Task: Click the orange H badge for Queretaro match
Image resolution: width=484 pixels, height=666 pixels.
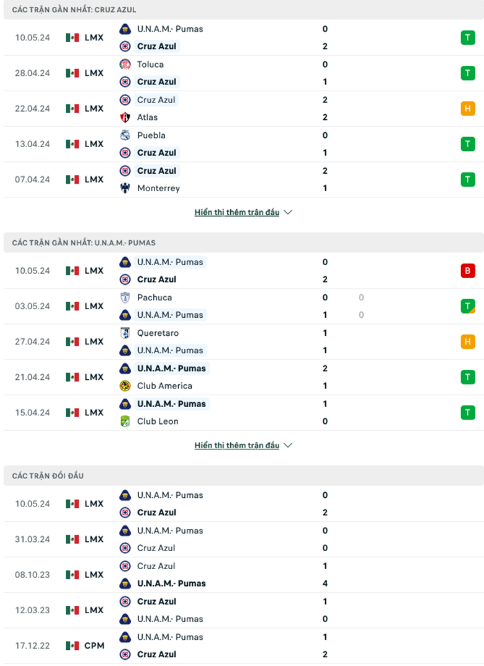Action: 468,341
